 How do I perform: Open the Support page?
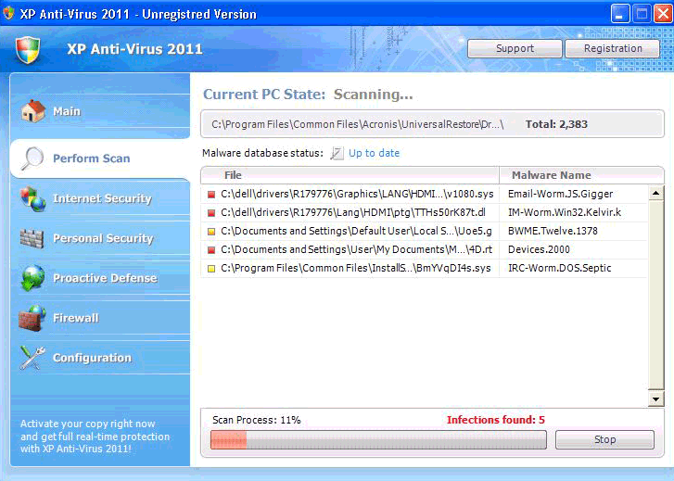click(514, 48)
